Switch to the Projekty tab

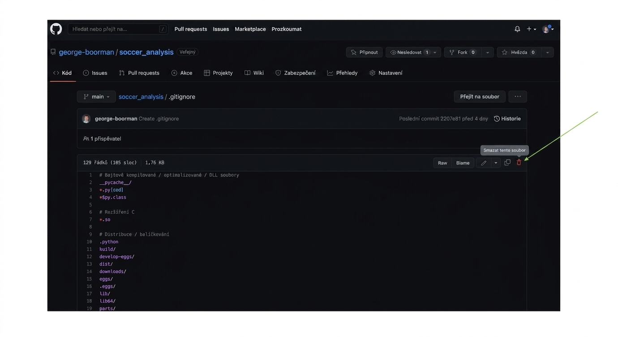point(218,73)
